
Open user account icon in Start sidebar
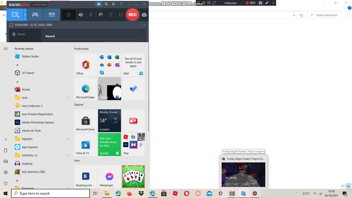pos(5,139)
